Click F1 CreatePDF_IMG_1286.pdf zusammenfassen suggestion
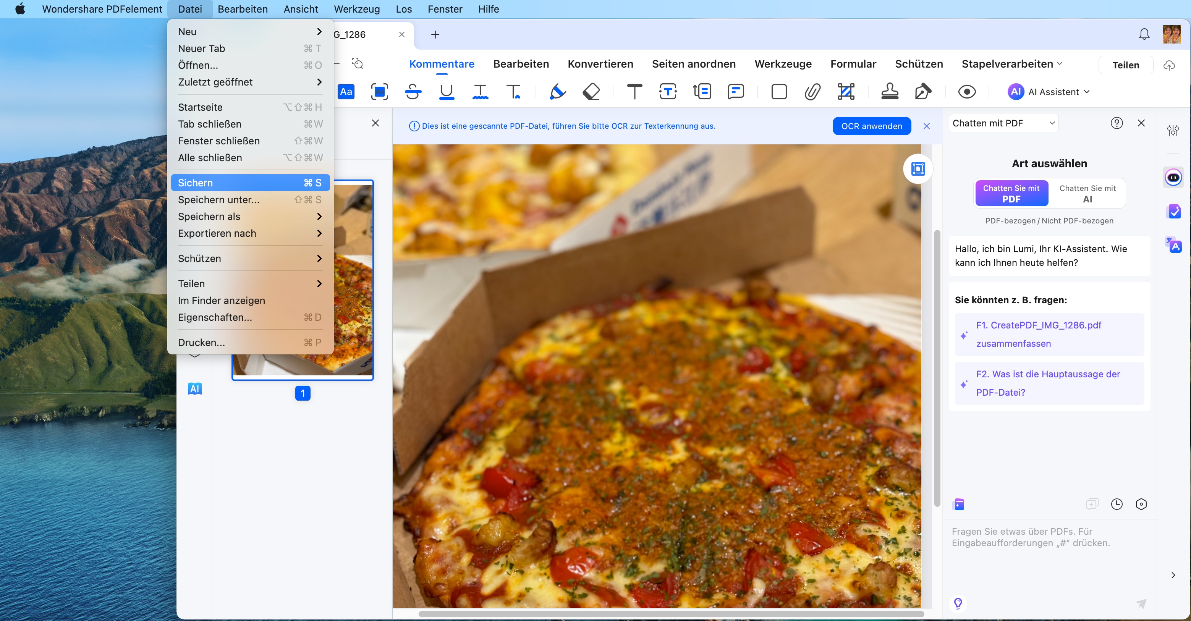This screenshot has width=1191, height=621. [x=1049, y=334]
